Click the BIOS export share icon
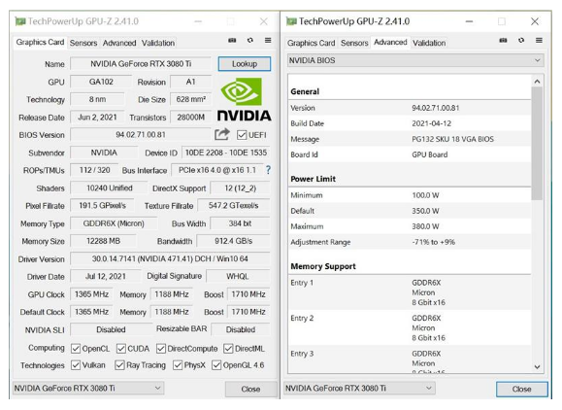The width and height of the screenshot is (562, 410). [x=222, y=134]
